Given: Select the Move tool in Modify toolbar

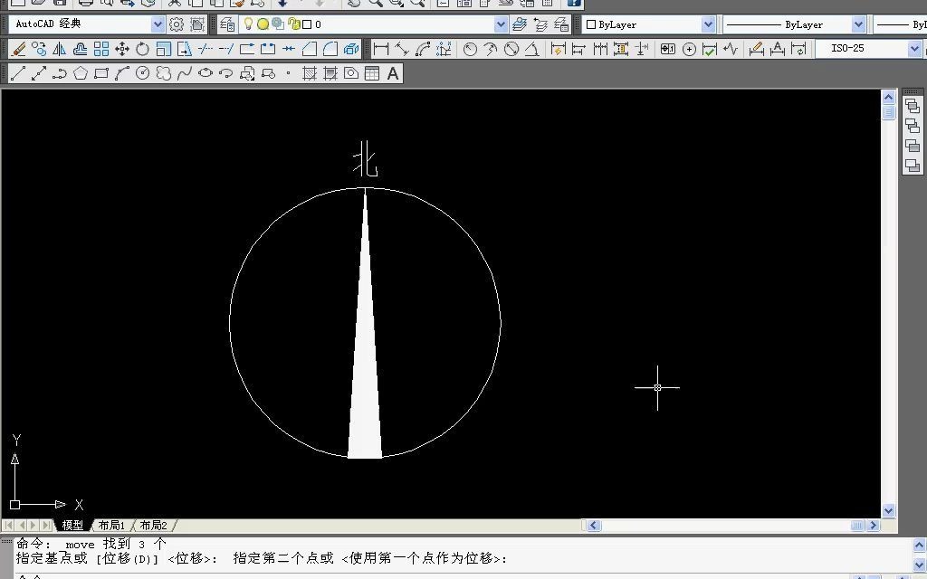Looking at the screenshot, I should point(121,49).
